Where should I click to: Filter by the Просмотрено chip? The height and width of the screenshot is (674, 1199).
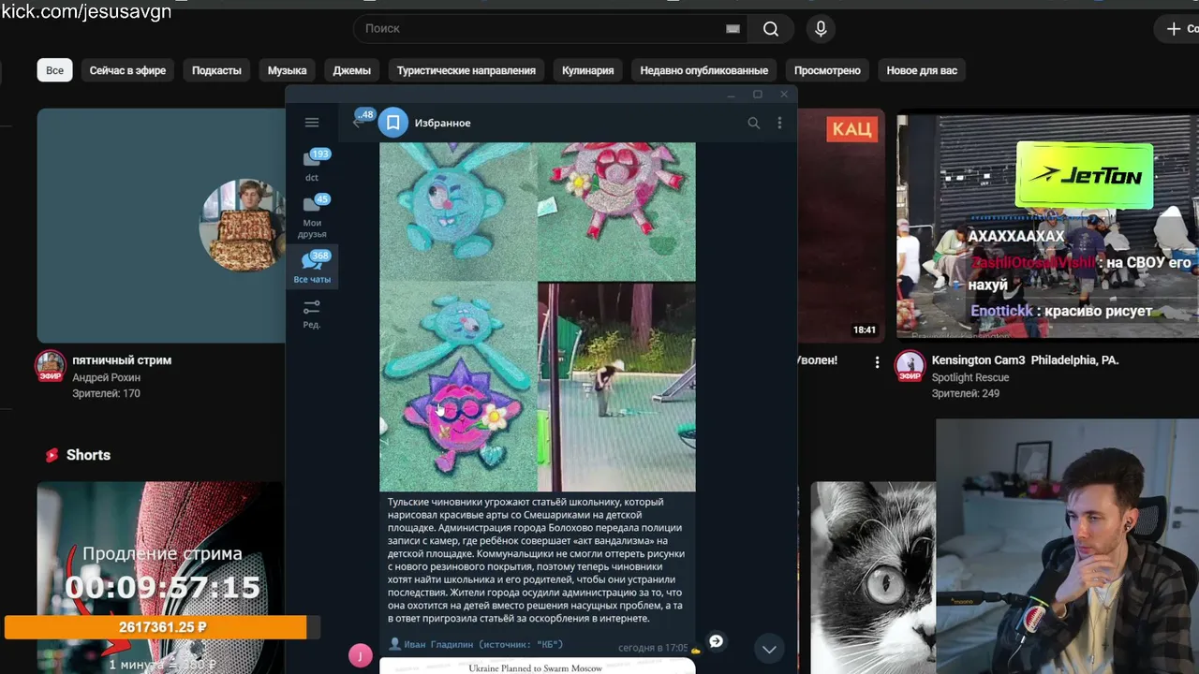[827, 70]
